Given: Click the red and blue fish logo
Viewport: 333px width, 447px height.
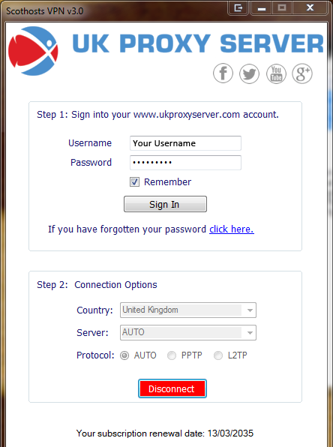Looking at the screenshot, I should pos(33,51).
